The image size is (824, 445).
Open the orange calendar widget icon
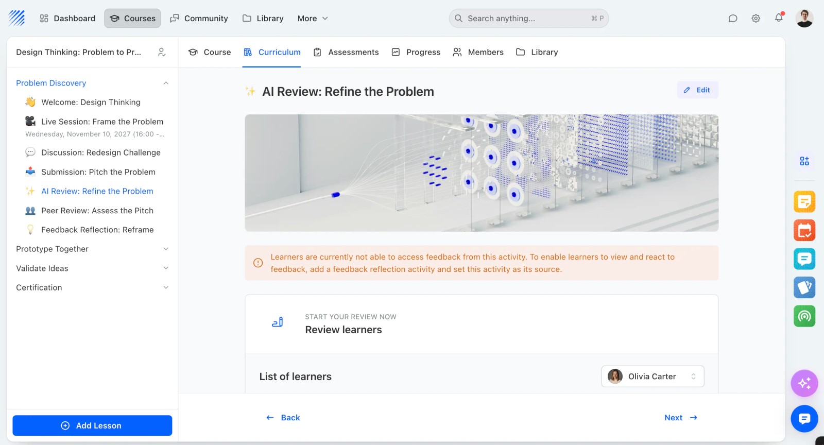tap(804, 230)
